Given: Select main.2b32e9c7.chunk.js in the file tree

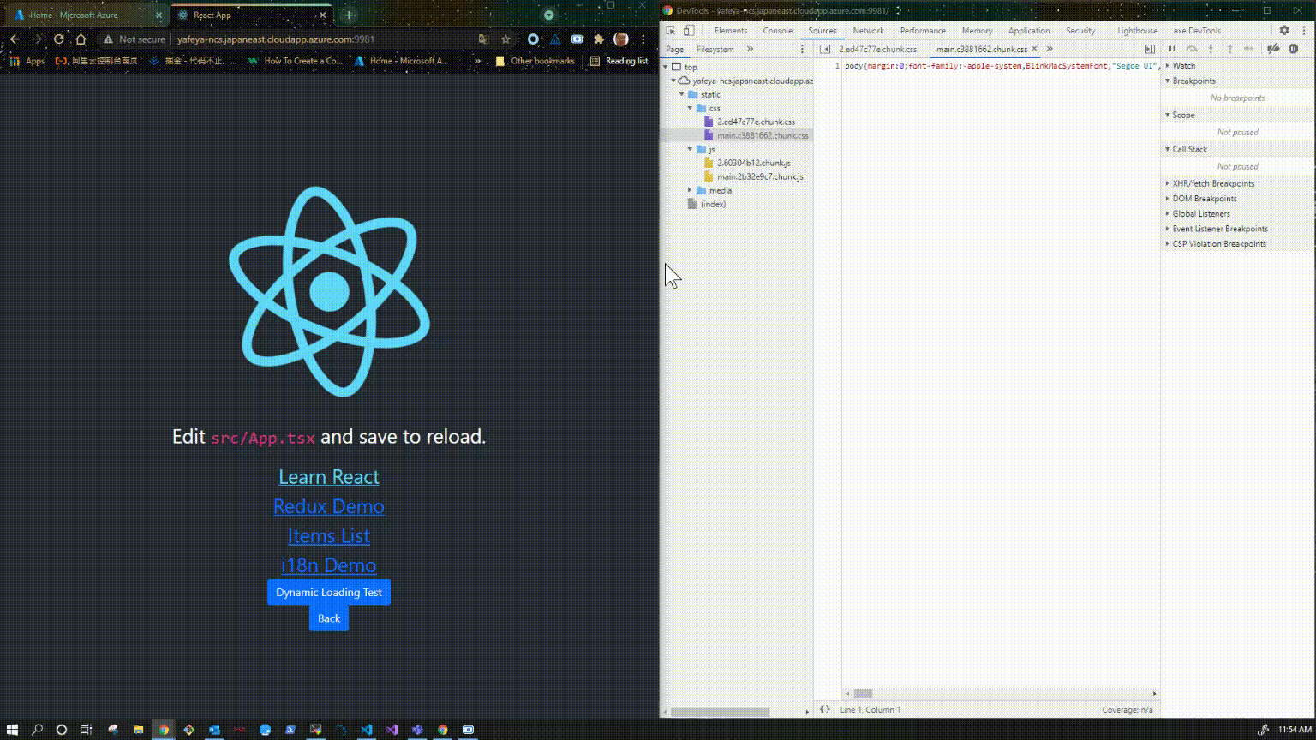Looking at the screenshot, I should [760, 176].
